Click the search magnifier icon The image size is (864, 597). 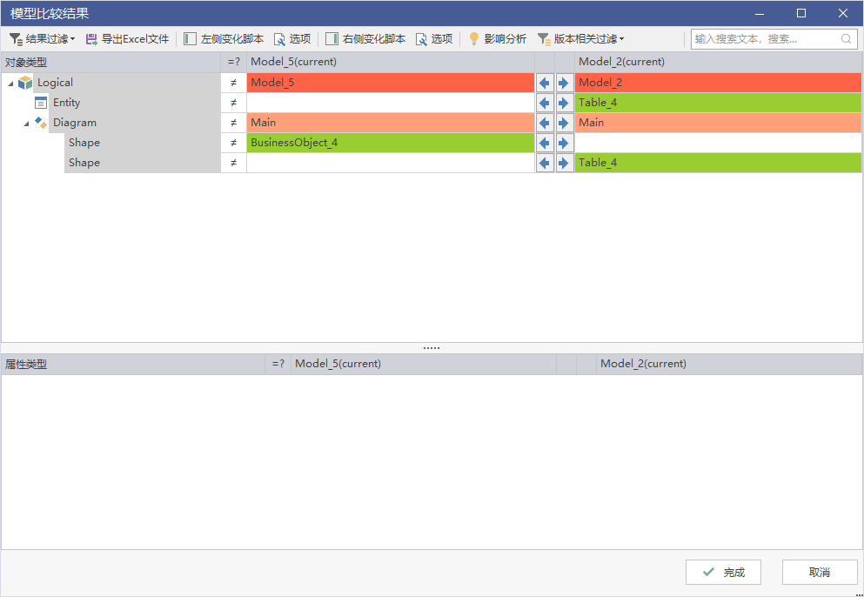click(846, 39)
